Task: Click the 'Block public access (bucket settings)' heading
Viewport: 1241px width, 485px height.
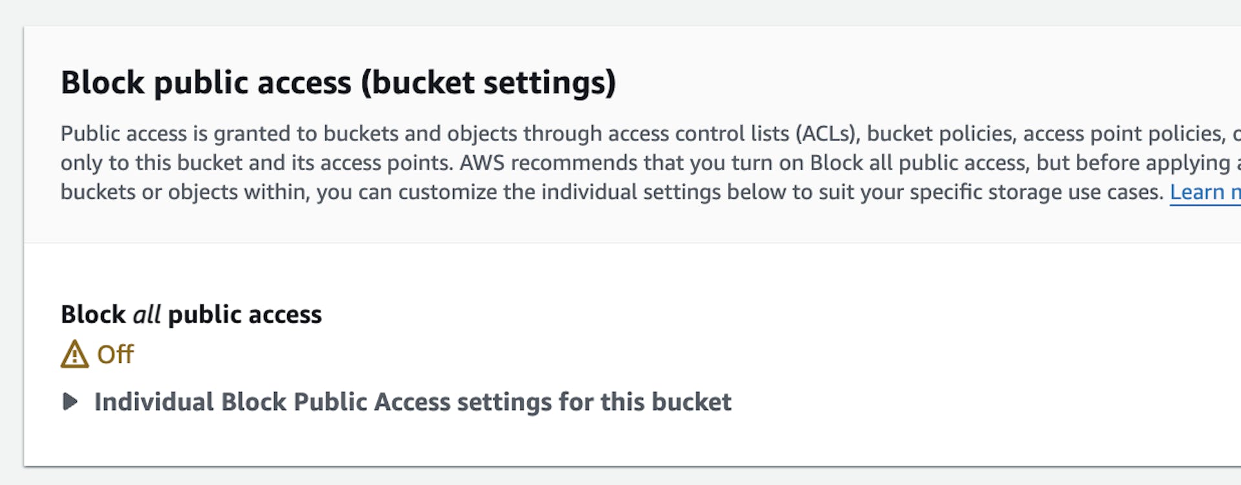Action: pos(338,83)
